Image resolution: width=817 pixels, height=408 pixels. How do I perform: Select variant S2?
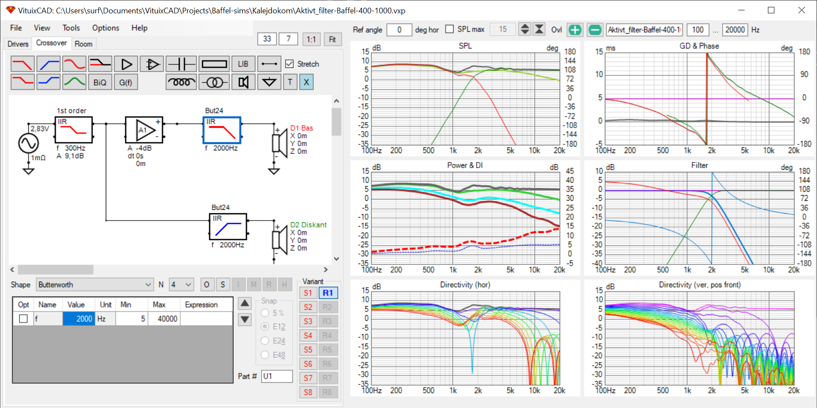pyautogui.click(x=308, y=307)
